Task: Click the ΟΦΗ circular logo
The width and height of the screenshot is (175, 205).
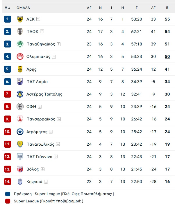Action: coord(20,107)
